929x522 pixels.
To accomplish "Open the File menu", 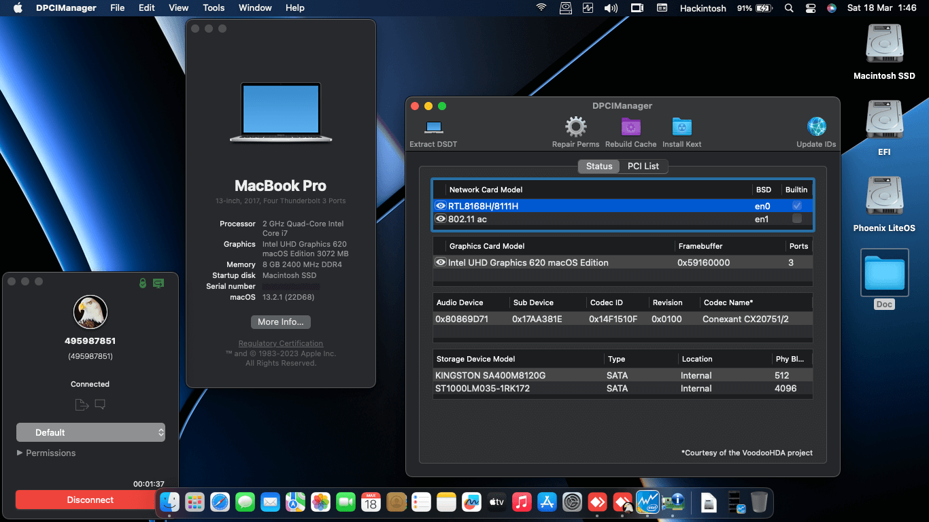I will (x=118, y=8).
